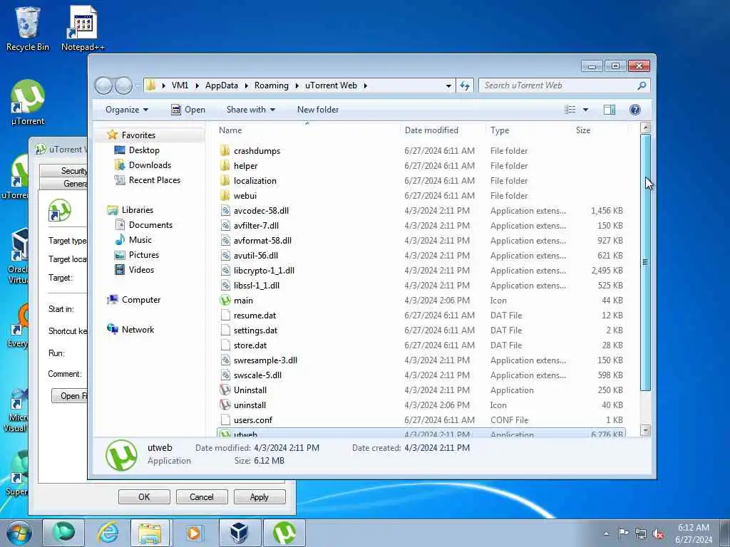
Task: Toggle the preview pane icon
Action: click(x=609, y=110)
